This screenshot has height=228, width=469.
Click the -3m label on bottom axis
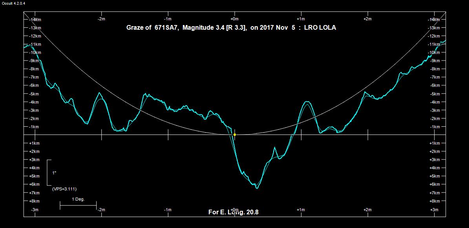click(x=34, y=210)
